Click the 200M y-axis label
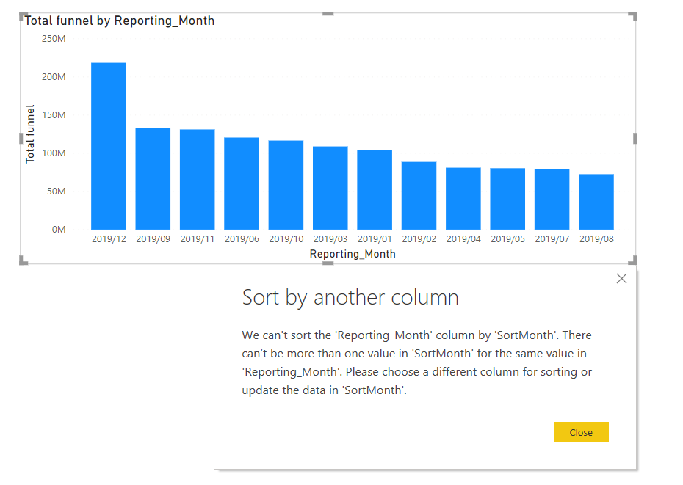This screenshot has height=485, width=683. [x=54, y=76]
